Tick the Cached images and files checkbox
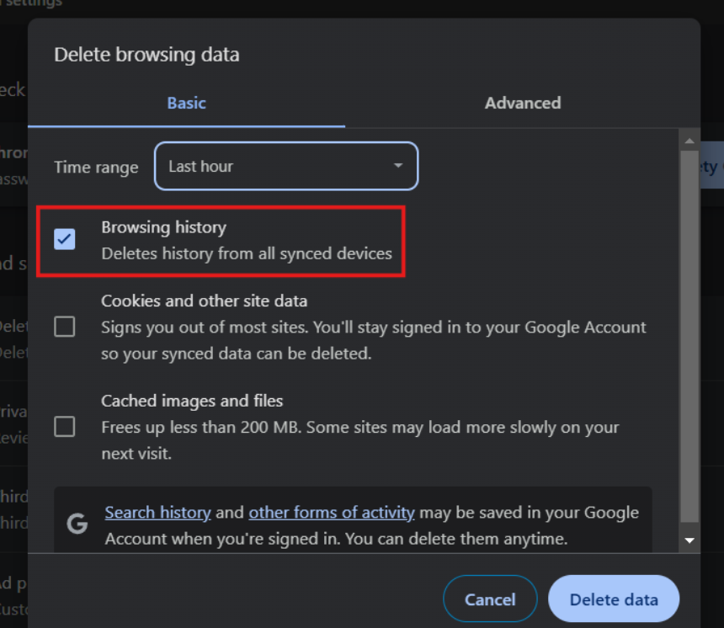724x628 pixels. tap(65, 427)
